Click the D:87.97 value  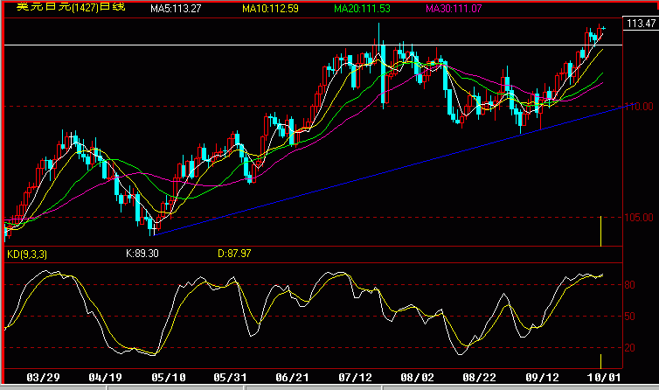pos(234,254)
